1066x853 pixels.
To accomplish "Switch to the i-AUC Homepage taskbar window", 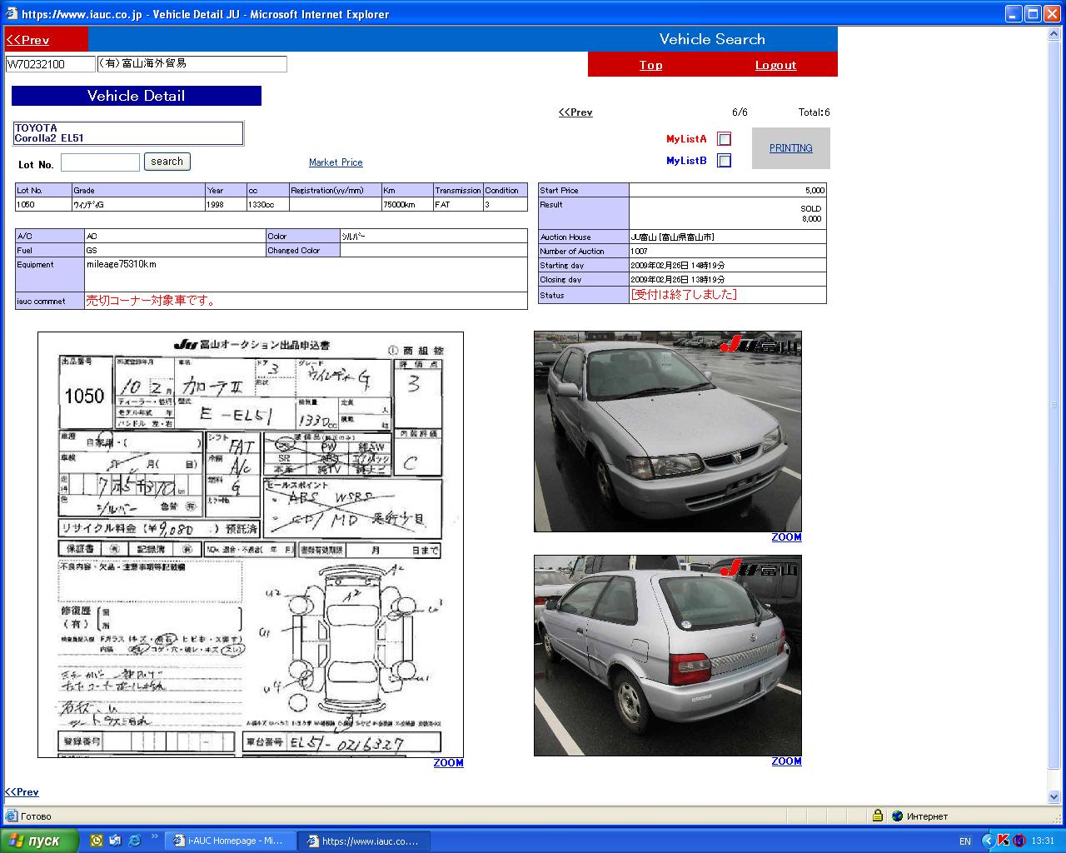I will tap(229, 841).
